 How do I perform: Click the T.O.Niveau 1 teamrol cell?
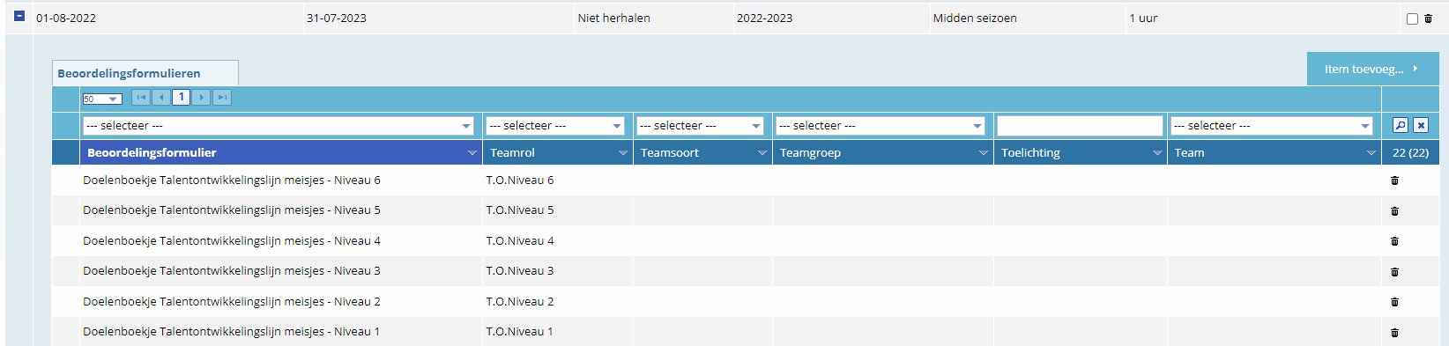(x=520, y=331)
